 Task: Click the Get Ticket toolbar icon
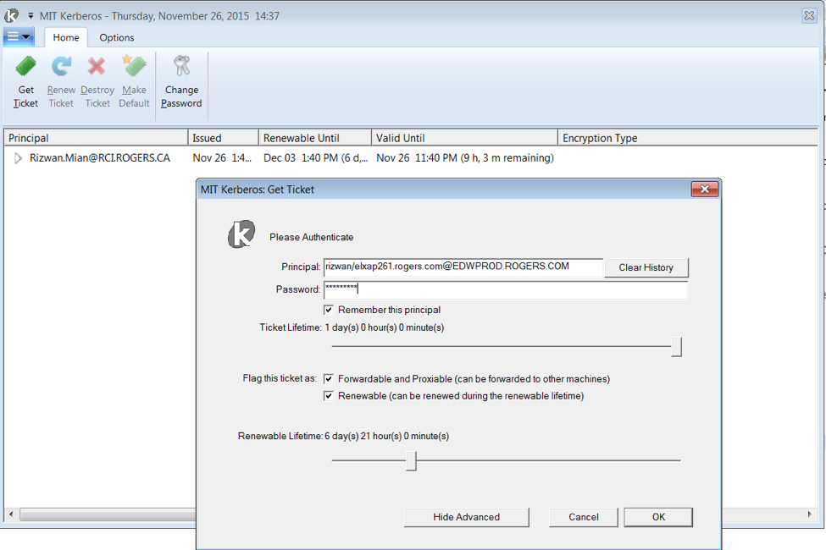point(25,66)
